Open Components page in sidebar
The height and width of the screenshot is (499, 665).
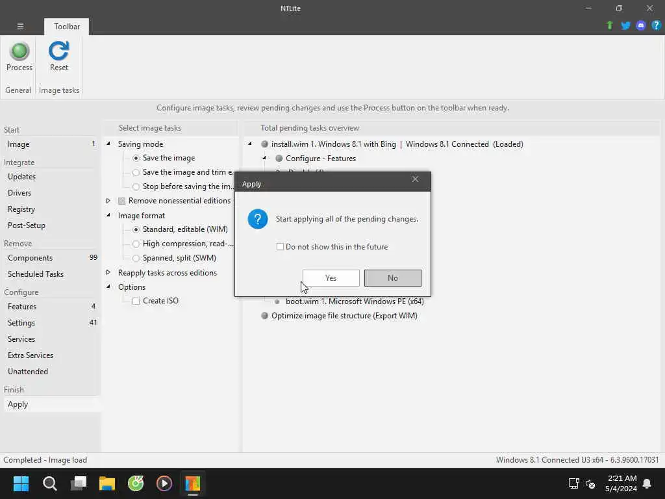(x=51, y=258)
